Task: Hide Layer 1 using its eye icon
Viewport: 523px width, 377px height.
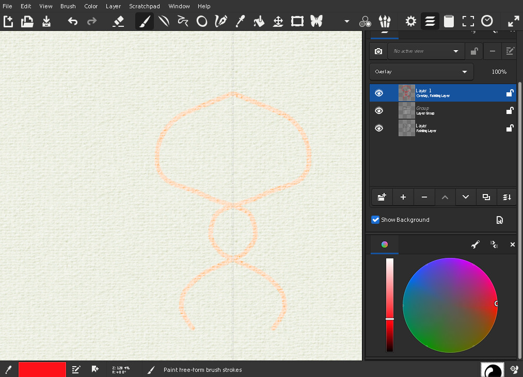Action: coord(379,93)
